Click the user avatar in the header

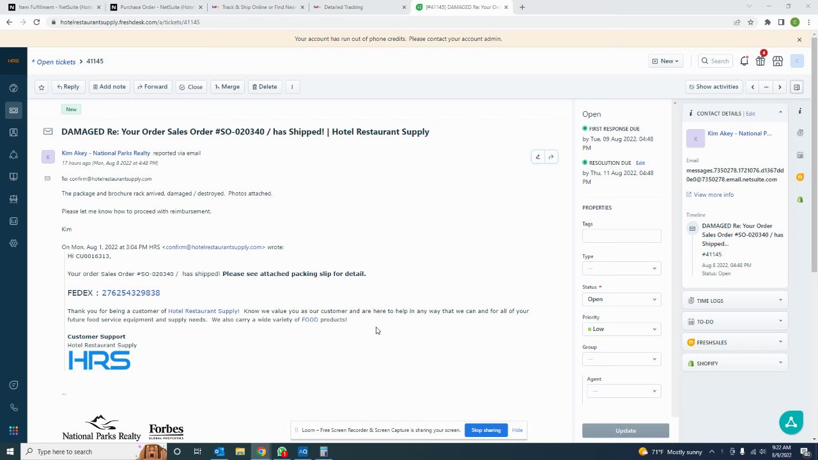(x=797, y=61)
